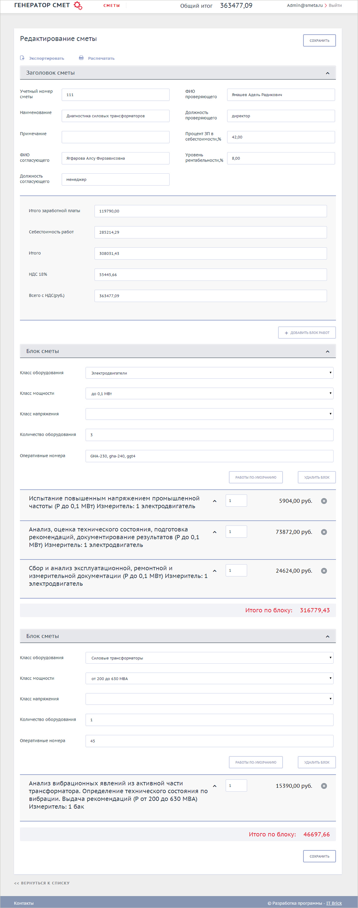358x908 pixels.
Task: Remove the 24624,00 руб. work item
Action: pyautogui.click(x=324, y=571)
